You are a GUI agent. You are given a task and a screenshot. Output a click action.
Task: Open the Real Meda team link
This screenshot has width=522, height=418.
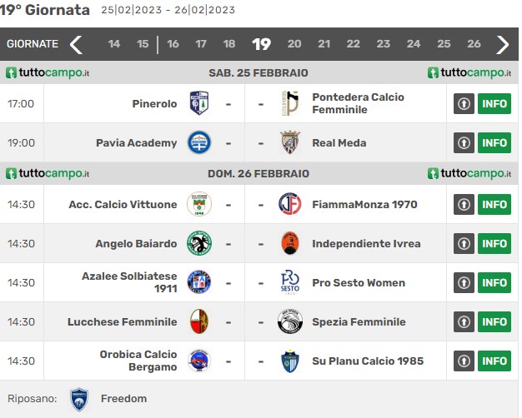pos(339,143)
